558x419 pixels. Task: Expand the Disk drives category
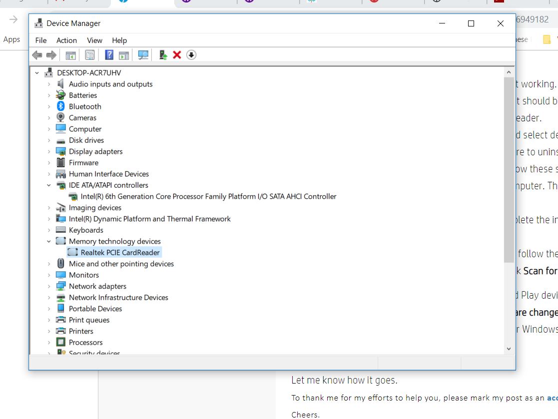coord(48,140)
